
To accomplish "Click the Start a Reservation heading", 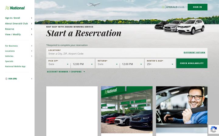I will point(84,33).
